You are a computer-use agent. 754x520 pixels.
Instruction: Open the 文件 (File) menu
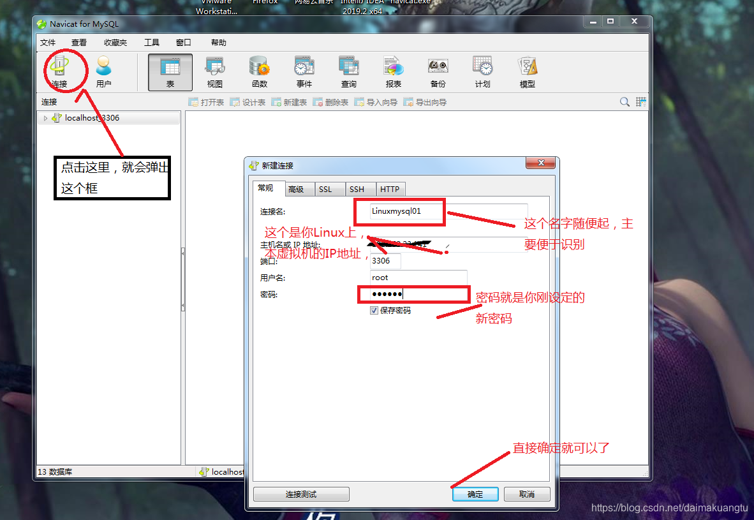click(48, 42)
